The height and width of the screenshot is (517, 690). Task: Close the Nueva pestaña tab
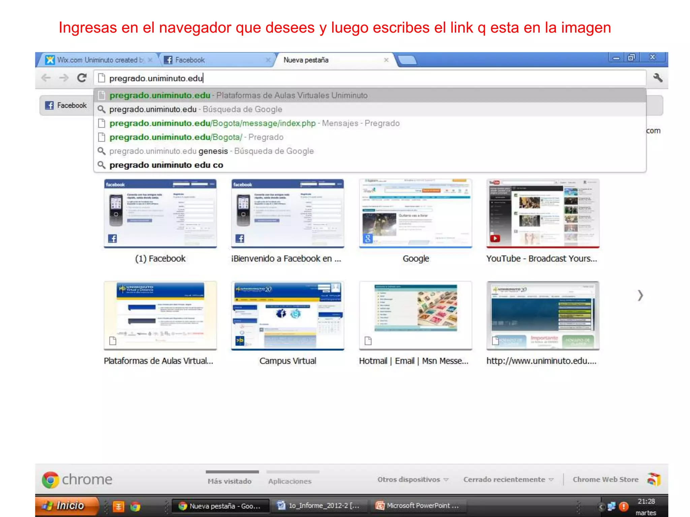pyautogui.click(x=386, y=60)
